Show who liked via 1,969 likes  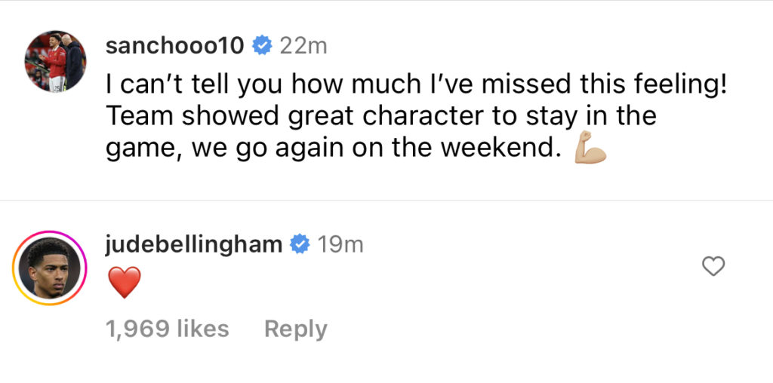click(168, 329)
